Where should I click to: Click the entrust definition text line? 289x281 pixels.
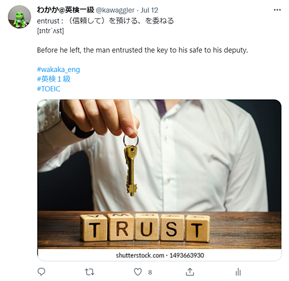click(106, 21)
